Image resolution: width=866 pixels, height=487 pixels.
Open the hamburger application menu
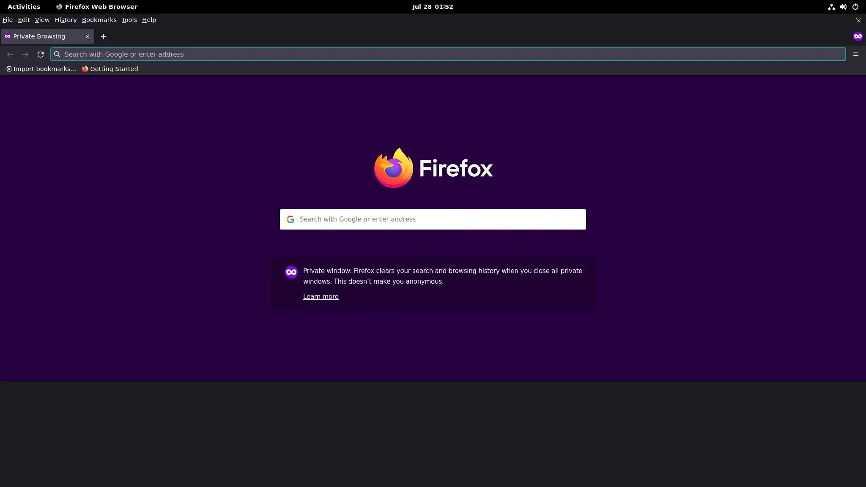855,54
